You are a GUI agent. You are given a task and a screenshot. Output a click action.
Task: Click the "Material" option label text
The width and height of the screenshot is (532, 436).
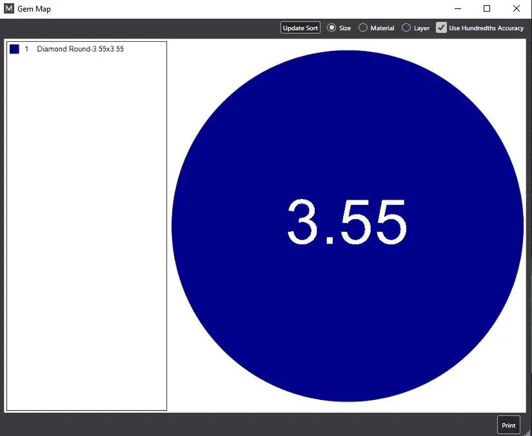click(x=382, y=28)
